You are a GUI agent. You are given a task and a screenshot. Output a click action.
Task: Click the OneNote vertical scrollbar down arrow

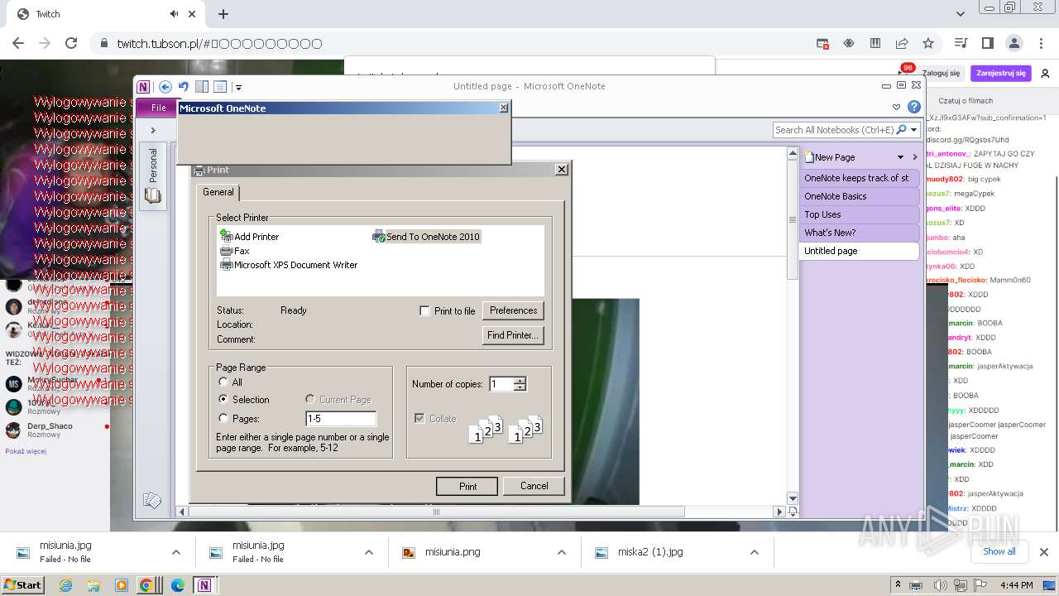(792, 498)
